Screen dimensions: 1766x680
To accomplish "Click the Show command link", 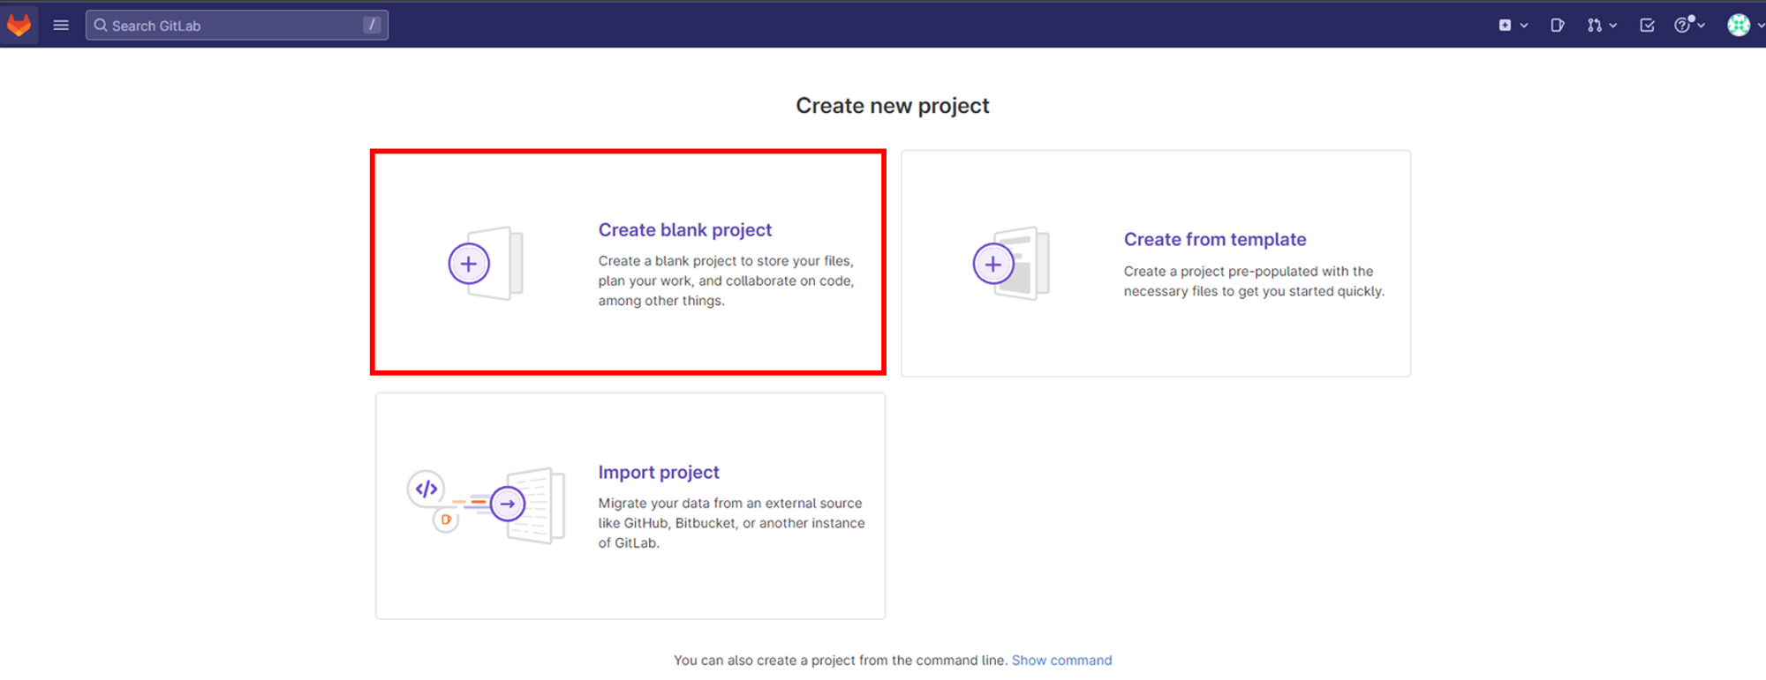I will 1061,660.
